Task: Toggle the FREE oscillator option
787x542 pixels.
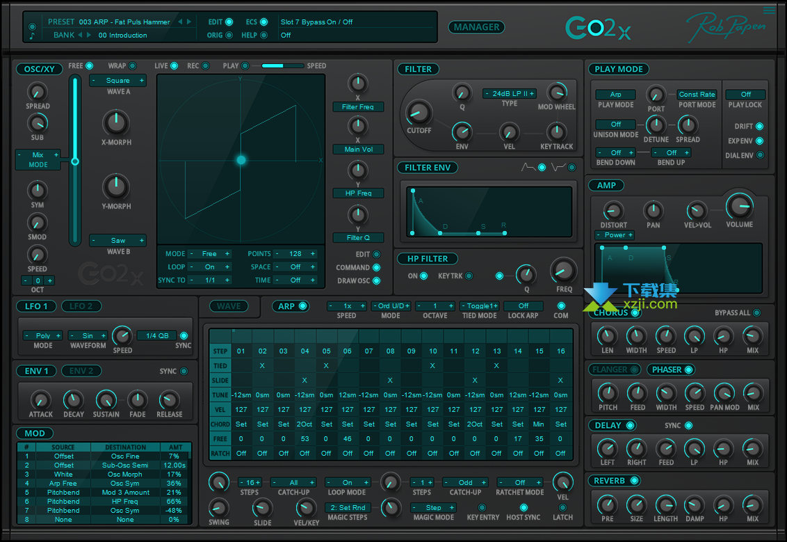Action: click(x=90, y=66)
